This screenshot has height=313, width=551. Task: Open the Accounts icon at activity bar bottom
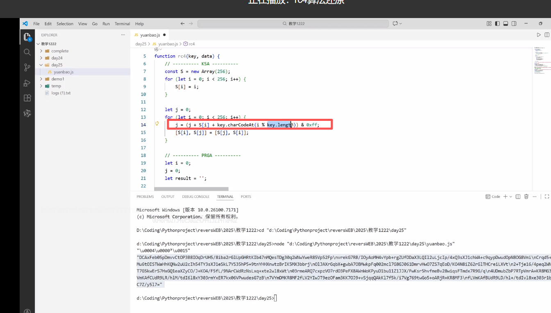[27, 311]
